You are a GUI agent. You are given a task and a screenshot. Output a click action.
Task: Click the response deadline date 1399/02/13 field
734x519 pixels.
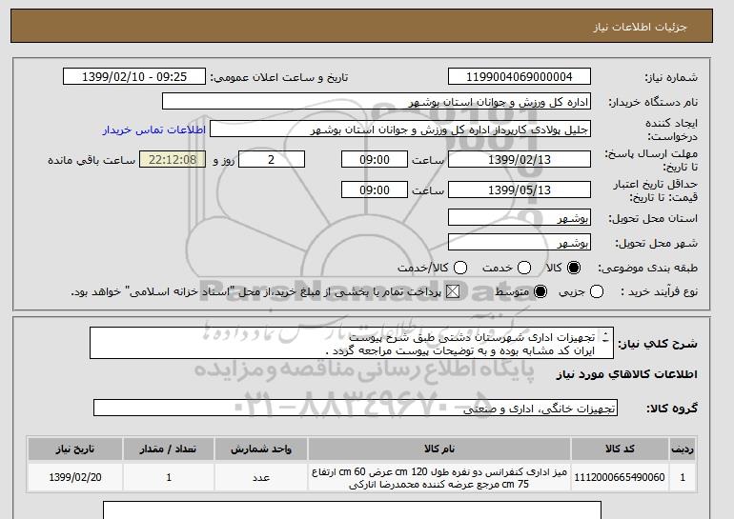520,159
